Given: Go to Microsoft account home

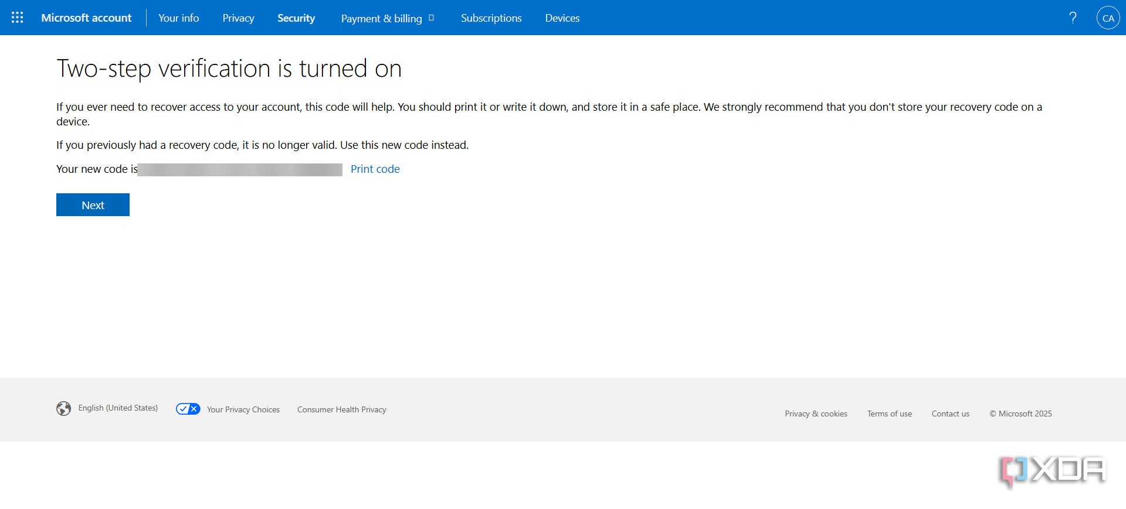Looking at the screenshot, I should (x=86, y=18).
